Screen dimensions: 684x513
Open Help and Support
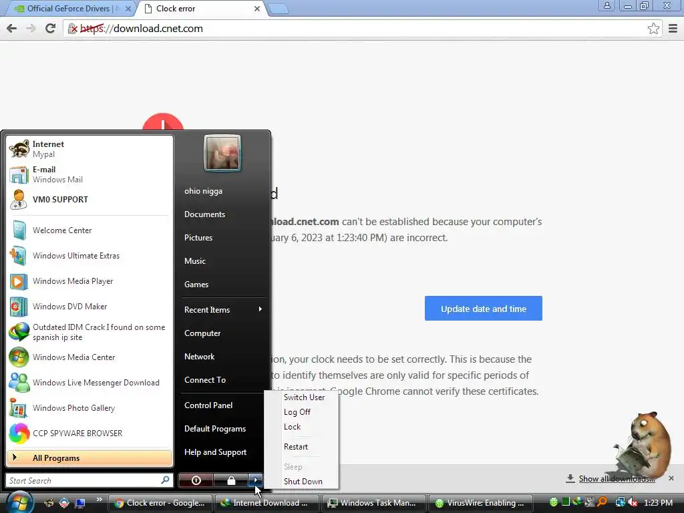216,452
